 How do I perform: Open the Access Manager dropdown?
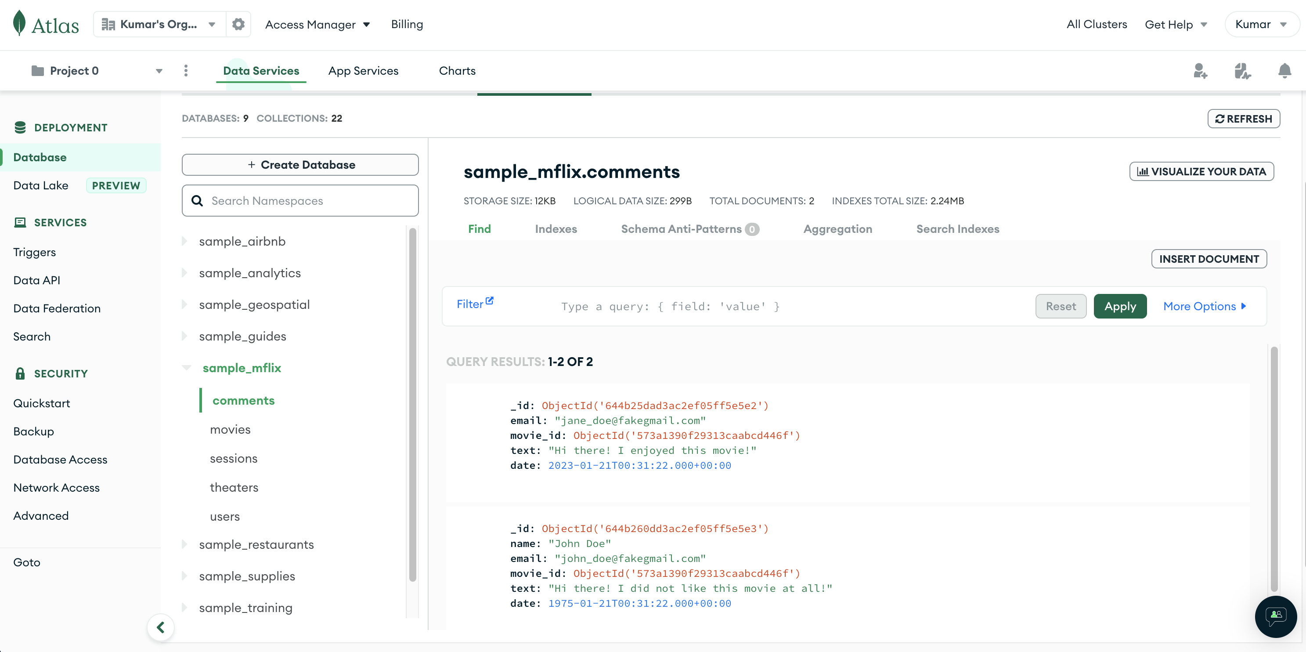(x=317, y=24)
